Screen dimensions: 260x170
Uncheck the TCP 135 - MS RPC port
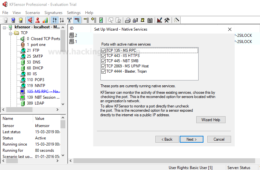(103, 50)
